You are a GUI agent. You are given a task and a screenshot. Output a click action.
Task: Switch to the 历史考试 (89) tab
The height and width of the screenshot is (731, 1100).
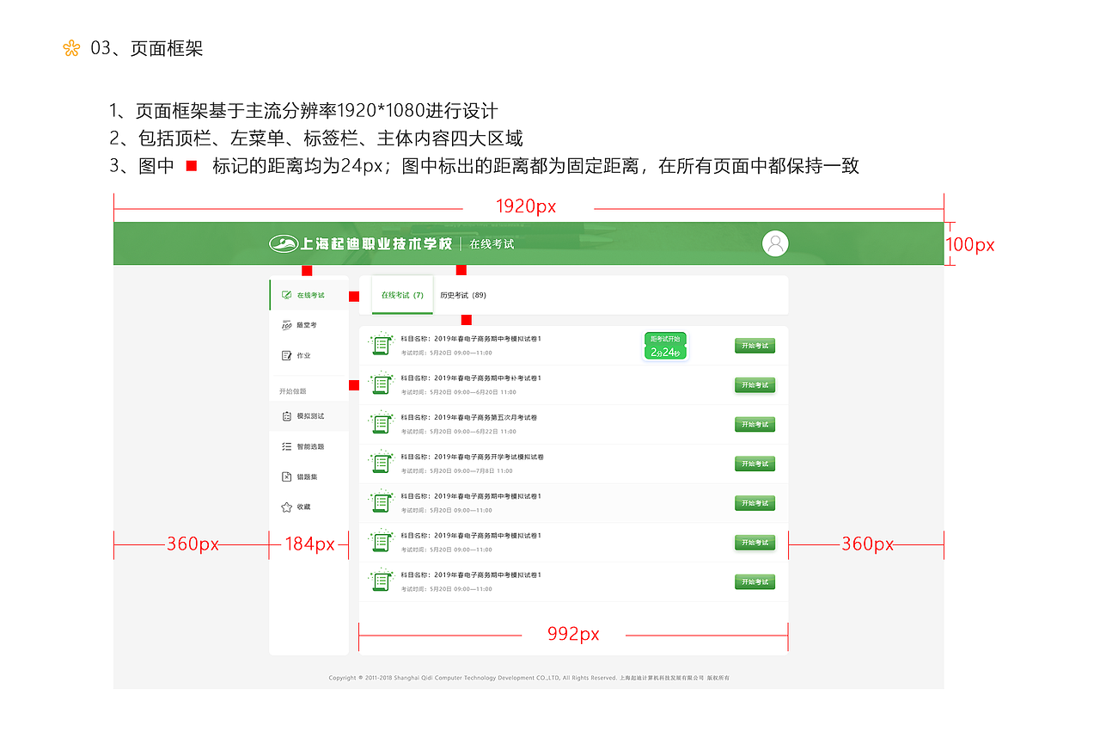coord(463,295)
